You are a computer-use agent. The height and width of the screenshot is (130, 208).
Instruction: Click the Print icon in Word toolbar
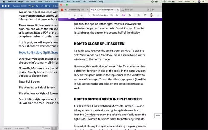pyautogui.click(x=46, y=6)
